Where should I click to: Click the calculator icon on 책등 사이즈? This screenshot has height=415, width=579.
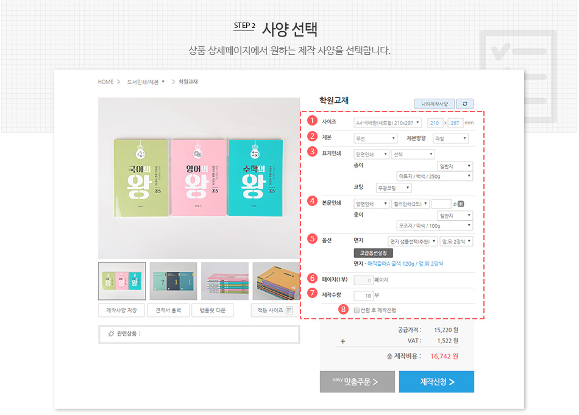[x=289, y=310]
